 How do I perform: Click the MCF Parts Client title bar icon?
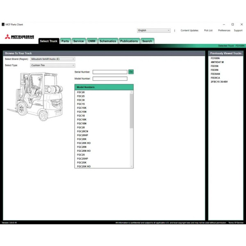[3, 25]
